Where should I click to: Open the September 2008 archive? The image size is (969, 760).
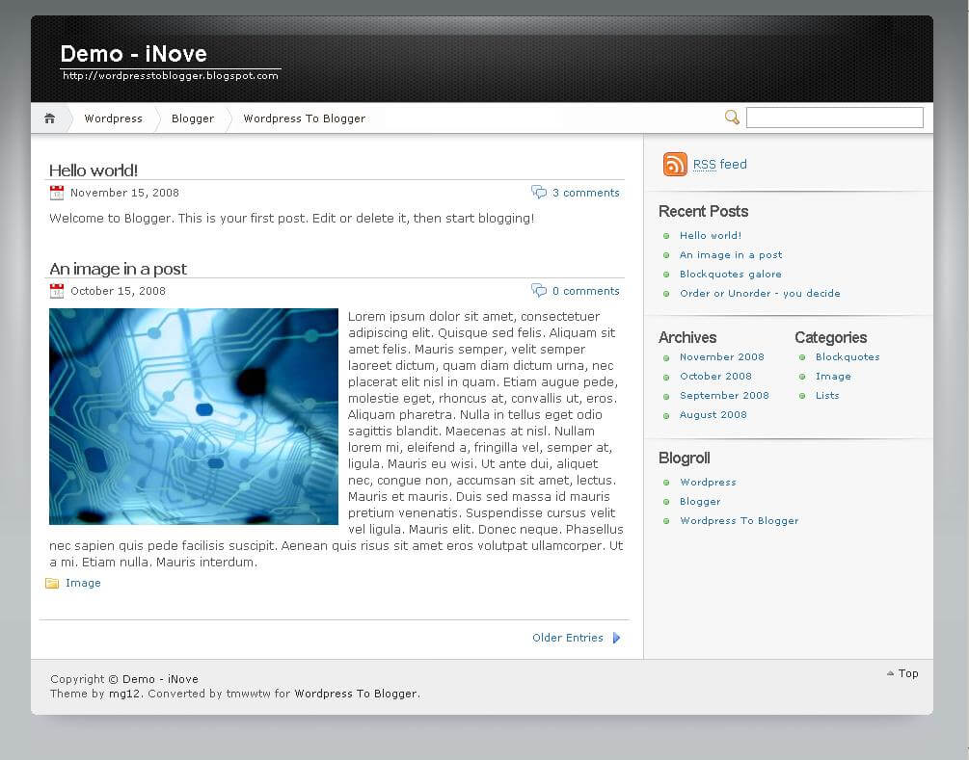coord(724,395)
